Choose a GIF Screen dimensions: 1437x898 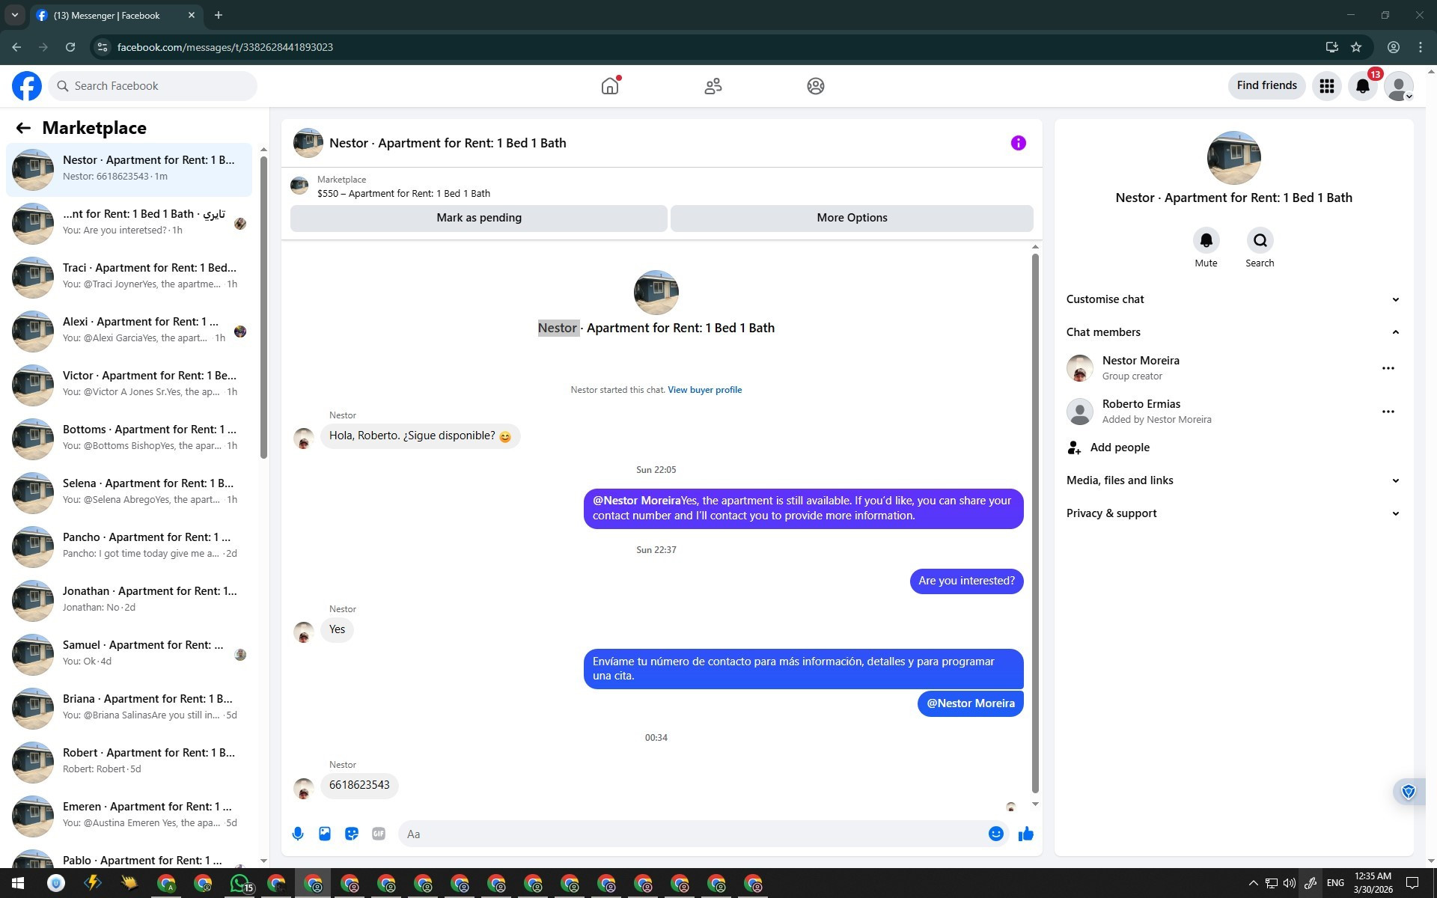tap(379, 834)
